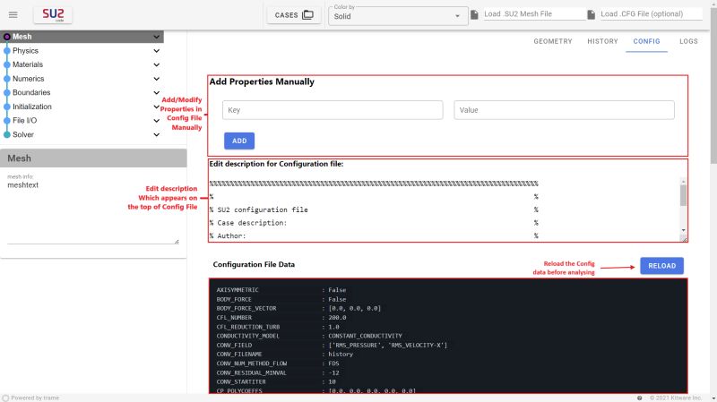This screenshot has width=717, height=402.
Task: Click the mesh info text area
Action: pos(93,211)
